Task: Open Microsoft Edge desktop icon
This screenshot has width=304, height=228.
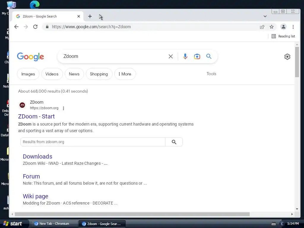Action: point(35,5)
